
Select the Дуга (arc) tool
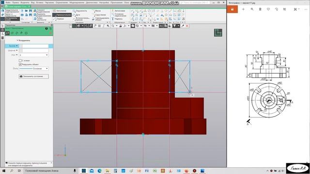(77, 15)
